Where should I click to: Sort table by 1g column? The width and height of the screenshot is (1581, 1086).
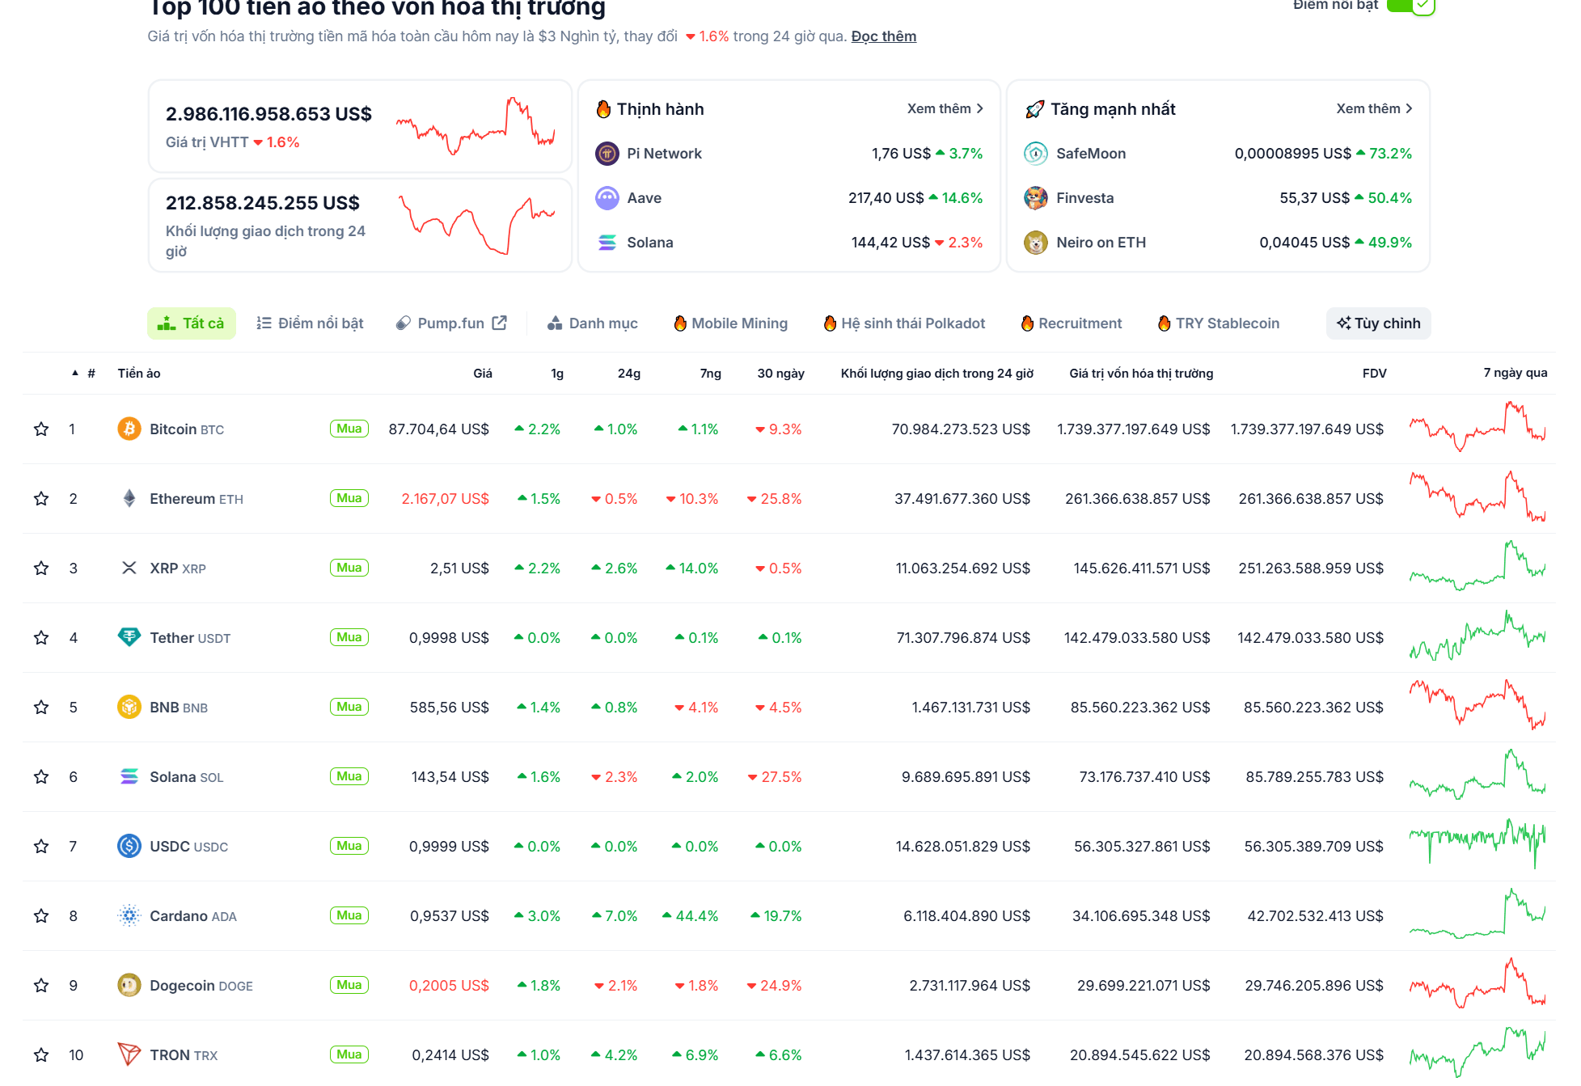pos(557,373)
